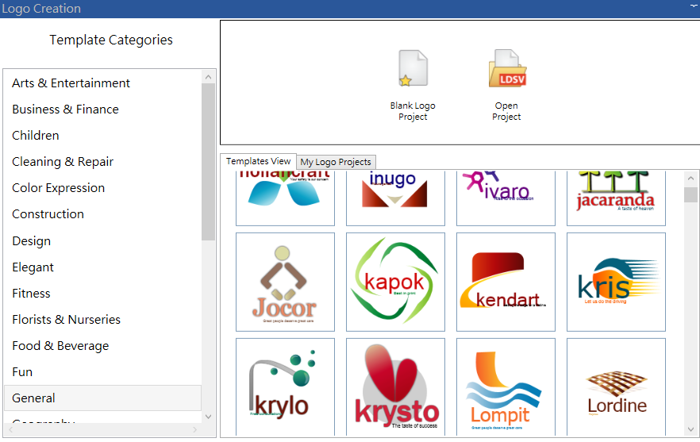Switch to Templates View tab
Screen dimensions: 700x442
tap(258, 161)
